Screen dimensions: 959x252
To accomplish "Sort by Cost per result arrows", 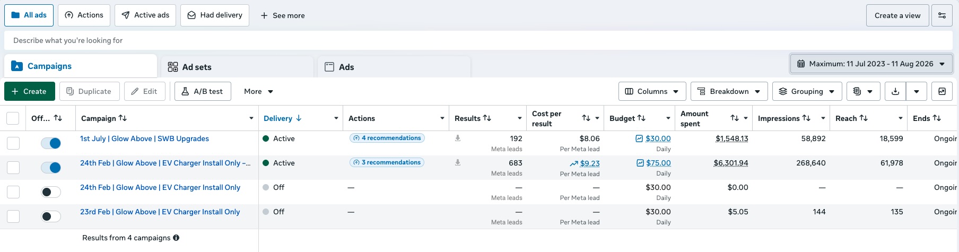I will coord(586,118).
